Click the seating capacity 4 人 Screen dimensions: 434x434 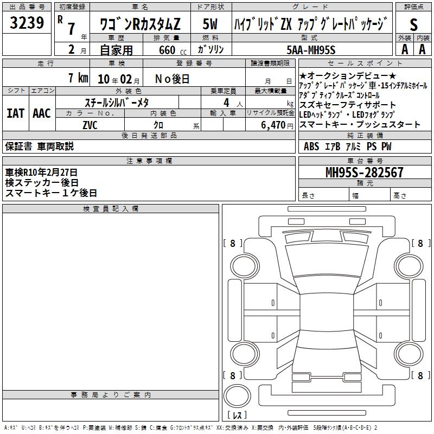click(x=233, y=103)
